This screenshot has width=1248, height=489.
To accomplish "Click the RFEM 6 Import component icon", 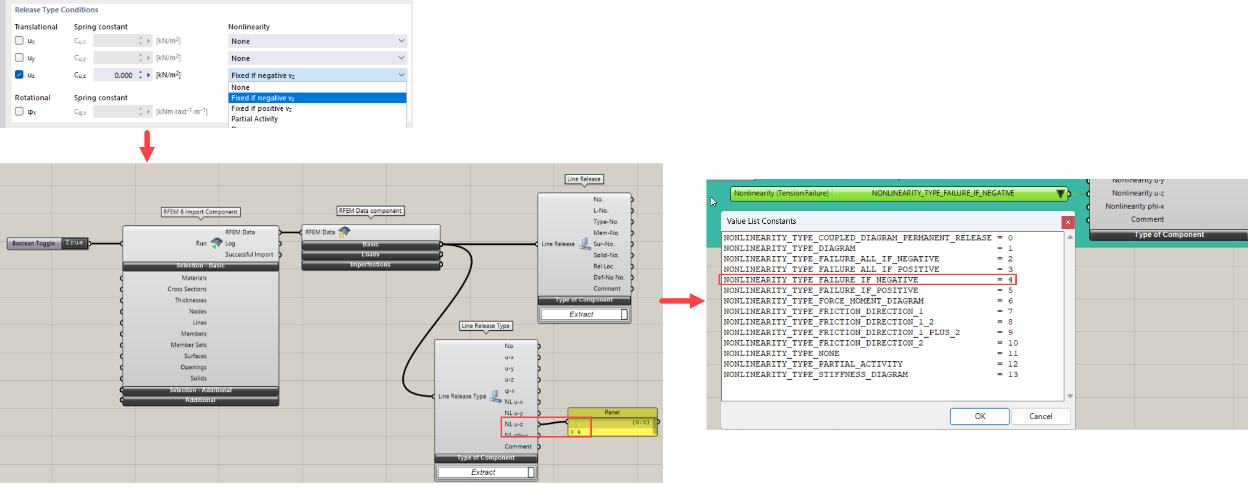I will tap(216, 243).
